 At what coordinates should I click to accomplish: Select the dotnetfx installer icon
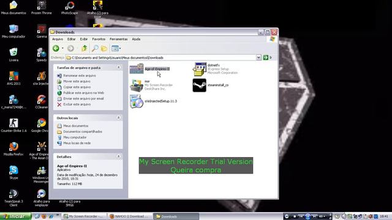tap(200, 69)
